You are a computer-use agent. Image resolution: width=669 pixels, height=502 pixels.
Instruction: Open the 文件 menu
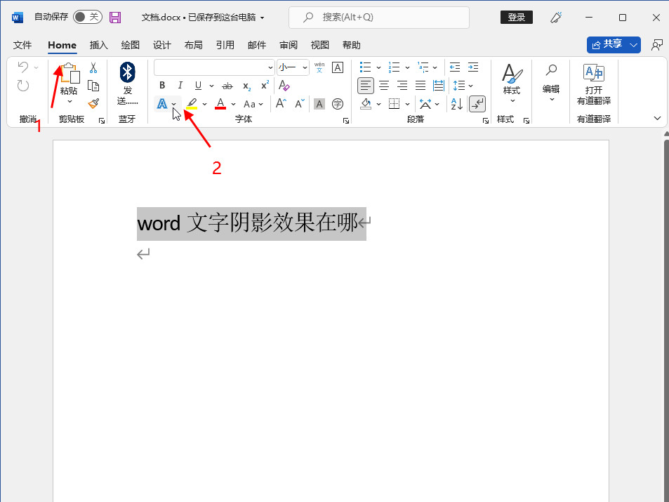tap(22, 45)
